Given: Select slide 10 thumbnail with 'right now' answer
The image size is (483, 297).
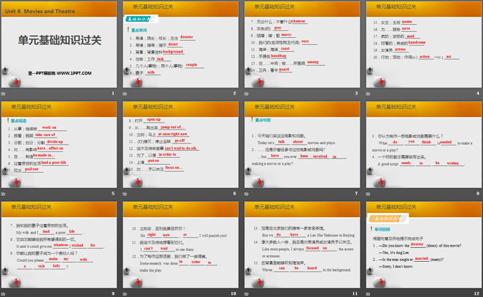Looking at the screenshot, I should [180, 244].
